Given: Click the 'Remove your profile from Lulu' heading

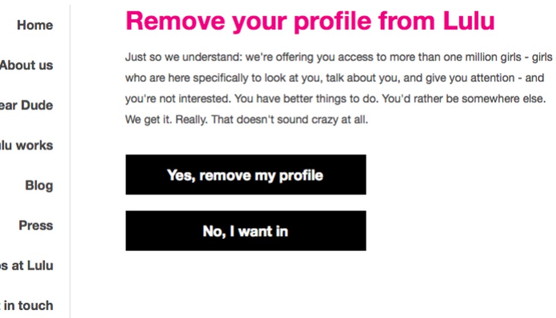Looking at the screenshot, I should click(x=310, y=21).
